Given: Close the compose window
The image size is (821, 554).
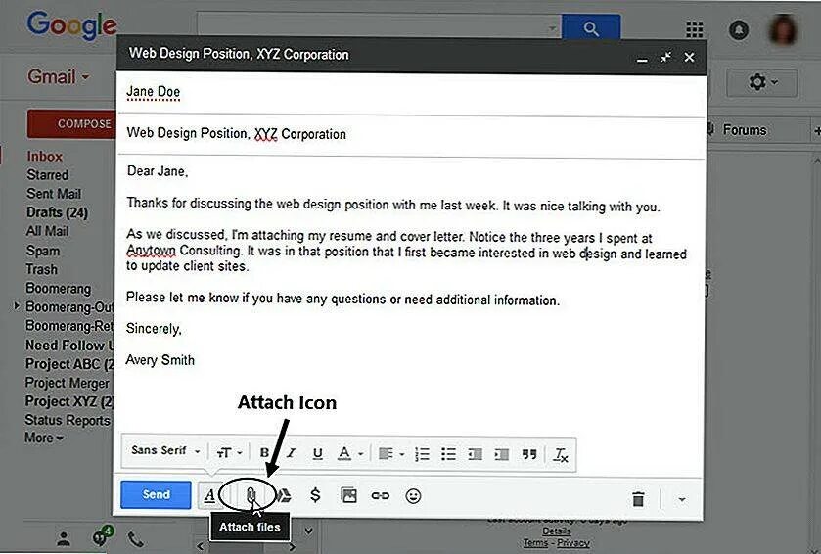Looking at the screenshot, I should click(x=689, y=57).
